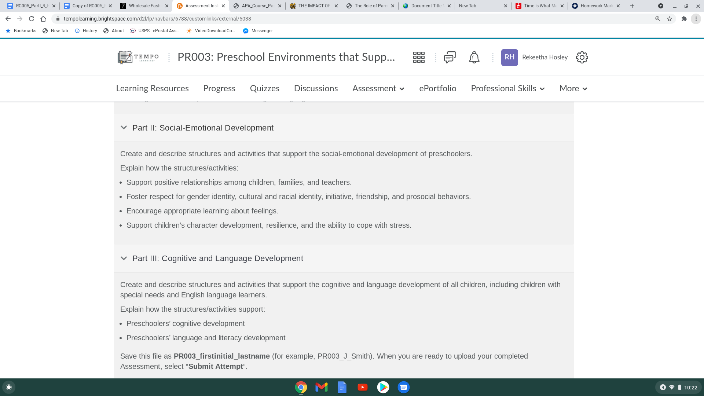Reload the current page
This screenshot has height=396, width=704.
click(32, 19)
